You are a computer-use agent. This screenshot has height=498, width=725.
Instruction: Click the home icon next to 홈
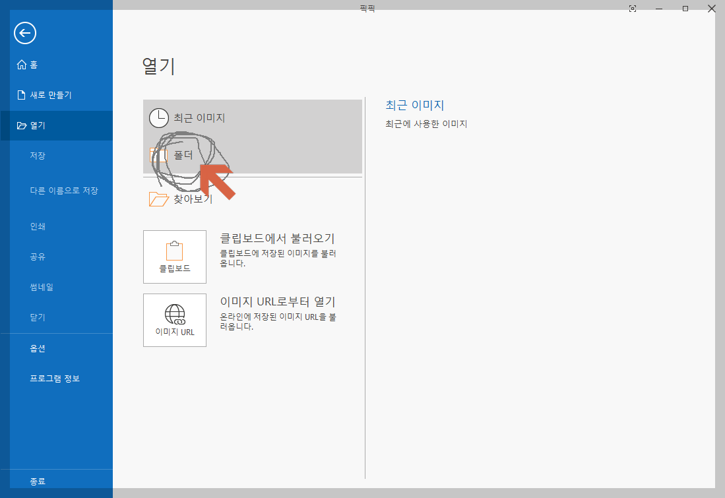[x=20, y=64]
